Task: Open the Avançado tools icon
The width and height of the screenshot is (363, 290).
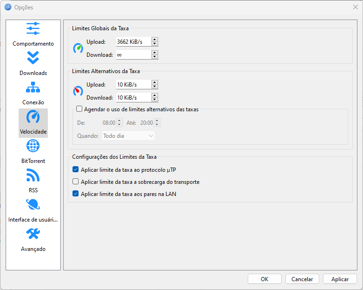Action: (33, 234)
